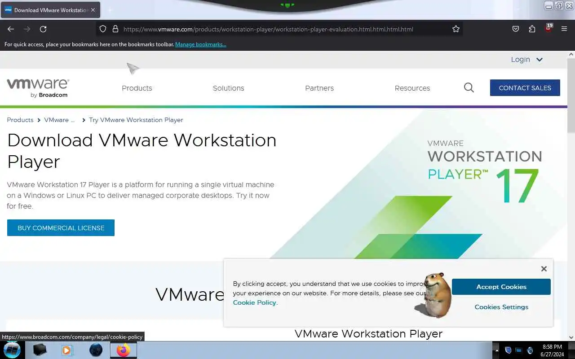The height and width of the screenshot is (359, 575).
Task: Open the Pocket save icon
Action: (x=516, y=29)
